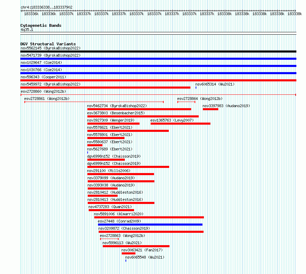Select nsv5578801 (Ebert2021) red bar

[106, 138]
